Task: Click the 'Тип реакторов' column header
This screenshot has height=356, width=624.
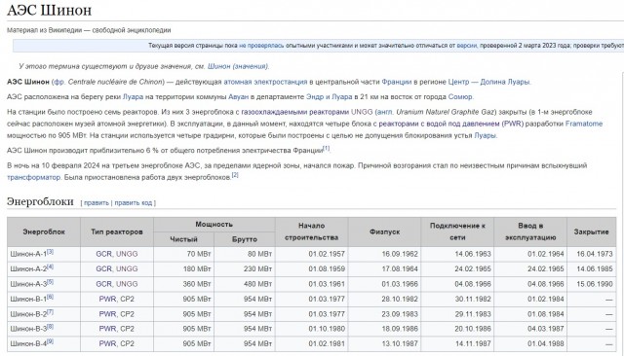Action: [117, 231]
